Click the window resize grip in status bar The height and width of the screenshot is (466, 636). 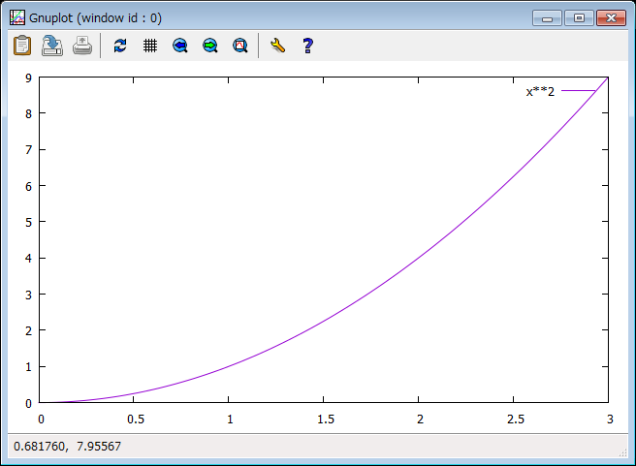(622, 453)
